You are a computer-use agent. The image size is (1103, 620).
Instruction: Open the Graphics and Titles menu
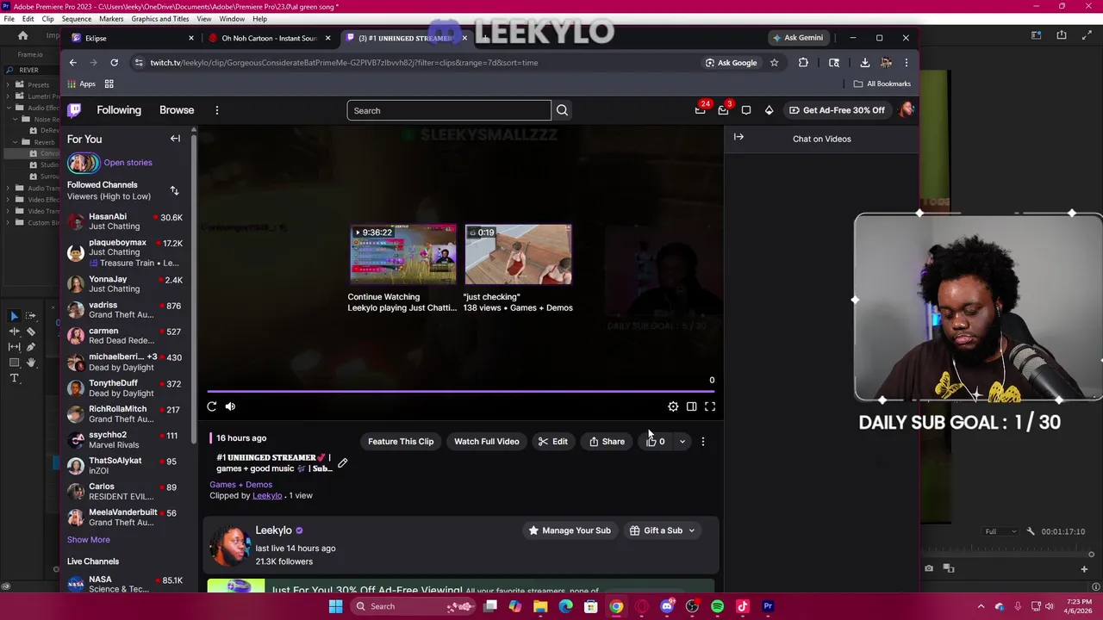[x=160, y=19]
